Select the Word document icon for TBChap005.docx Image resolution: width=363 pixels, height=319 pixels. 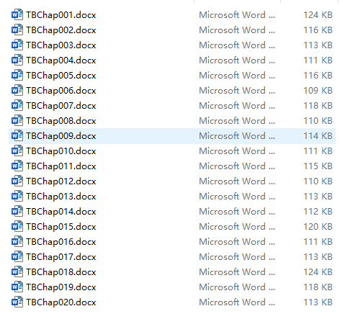pyautogui.click(x=17, y=76)
